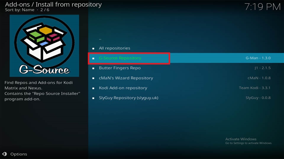This screenshot has width=284, height=159.
Task: Click the Options gear icon
Action: 4,154
